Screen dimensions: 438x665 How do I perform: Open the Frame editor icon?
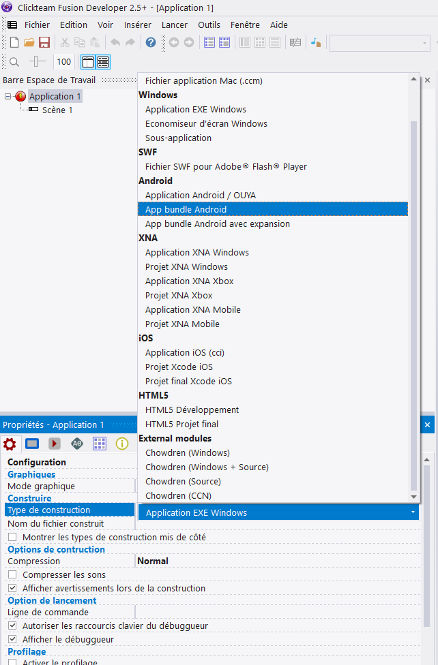(x=224, y=42)
